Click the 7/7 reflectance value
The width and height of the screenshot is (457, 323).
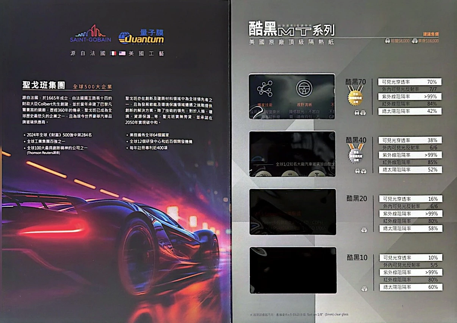pyautogui.click(x=433, y=89)
